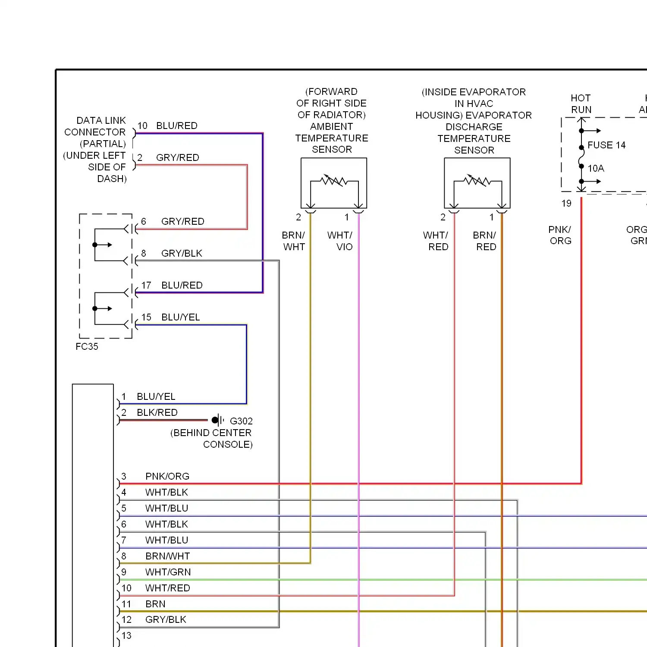647x647 pixels.
Task: Click the 1 BLU/YEL pin label
Action: click(148, 396)
